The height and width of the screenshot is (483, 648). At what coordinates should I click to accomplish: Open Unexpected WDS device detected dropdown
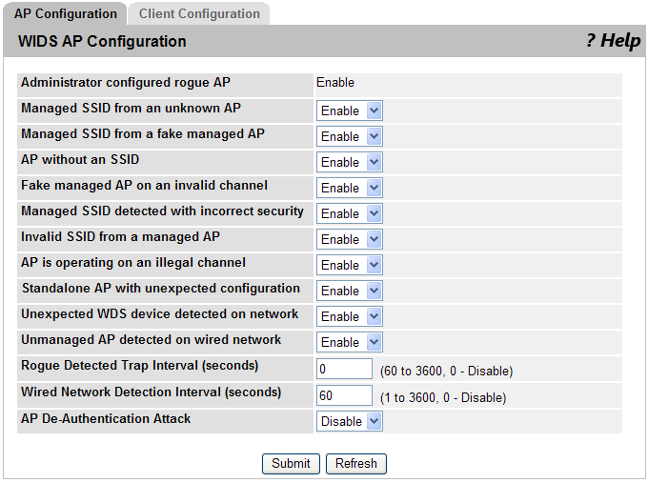tap(349, 316)
